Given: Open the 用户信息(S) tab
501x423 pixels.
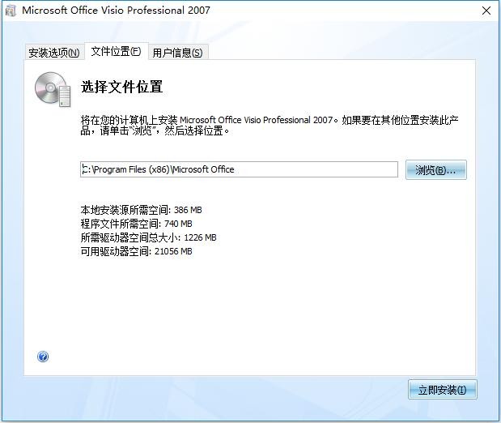Looking at the screenshot, I should 177,53.
